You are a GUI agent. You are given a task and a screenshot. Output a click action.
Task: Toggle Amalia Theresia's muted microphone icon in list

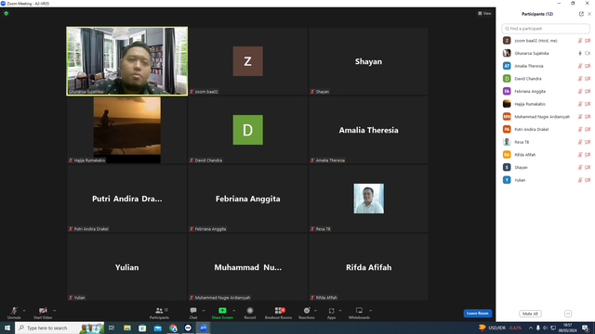[x=580, y=66]
